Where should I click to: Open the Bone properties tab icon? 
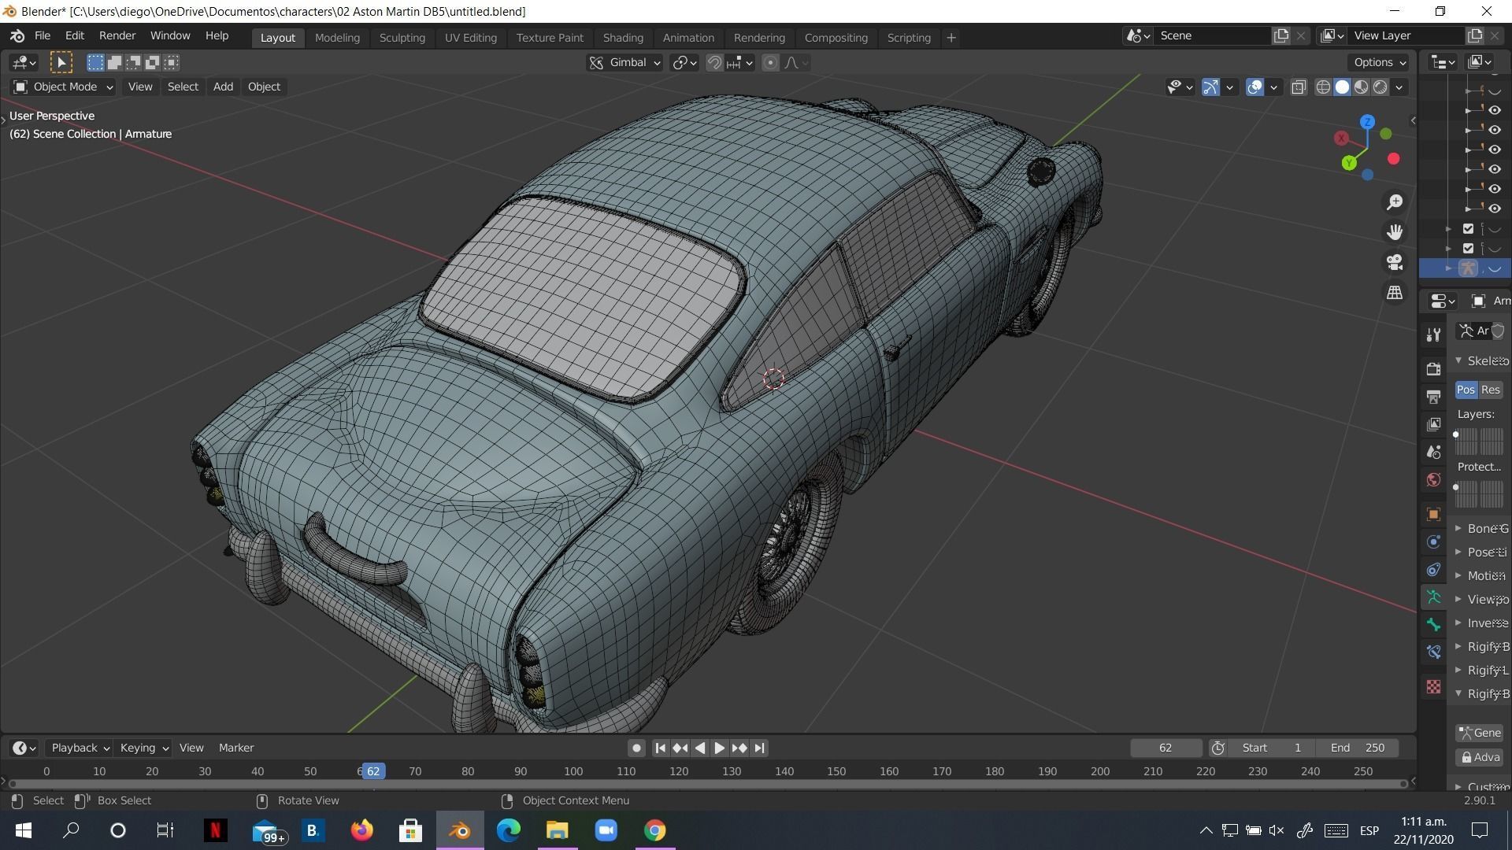(1433, 625)
